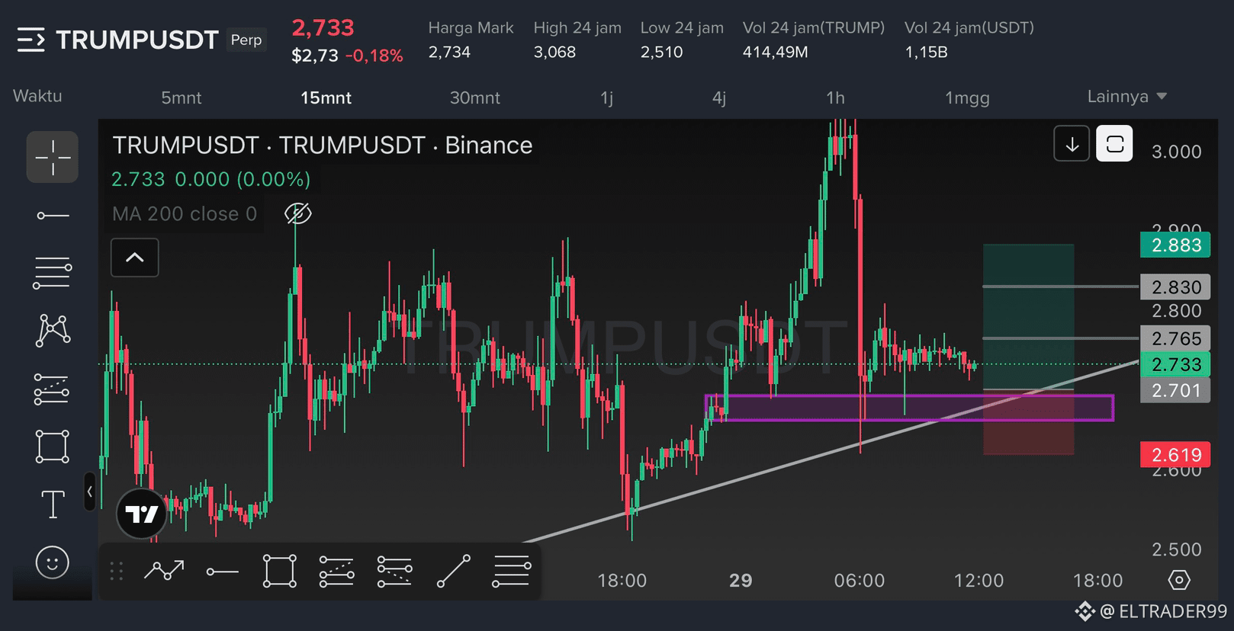
Task: Click the High 24 jam value 3,068
Action: (x=554, y=53)
